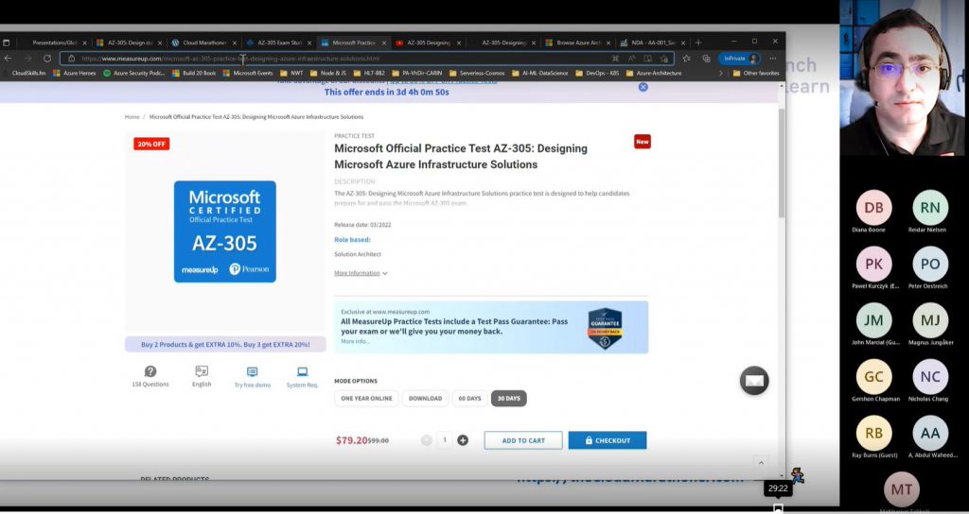Click the Peter Oestreich participant avatar
Viewport: 969px width, 514px height.
coord(930,265)
